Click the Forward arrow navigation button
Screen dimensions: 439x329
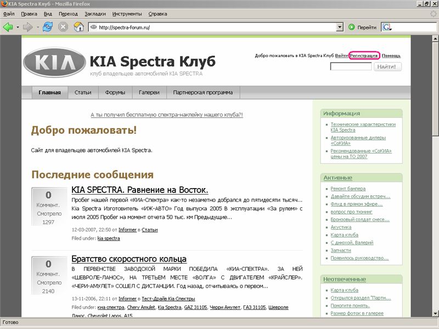coord(27,27)
